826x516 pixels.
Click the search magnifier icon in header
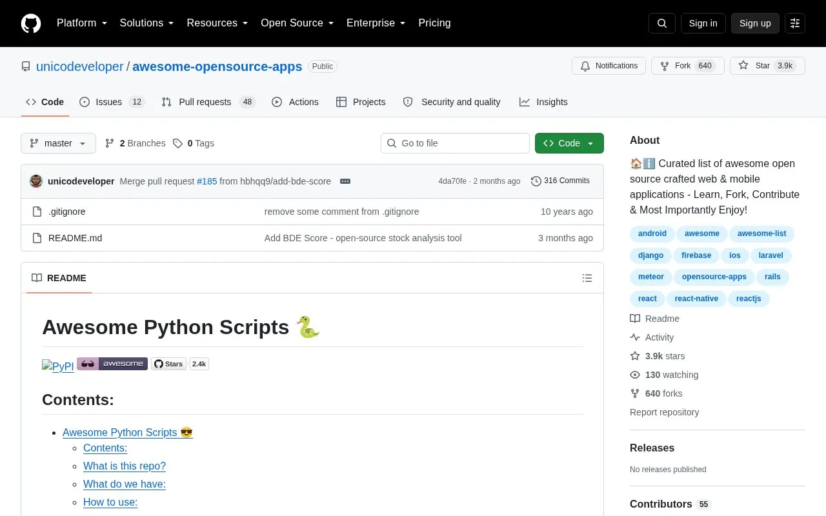point(662,23)
